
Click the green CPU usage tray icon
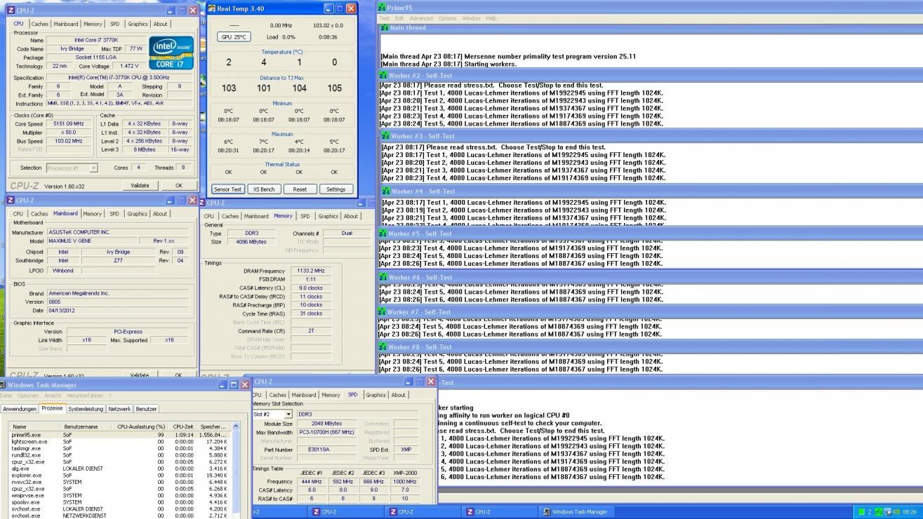pos(861,512)
